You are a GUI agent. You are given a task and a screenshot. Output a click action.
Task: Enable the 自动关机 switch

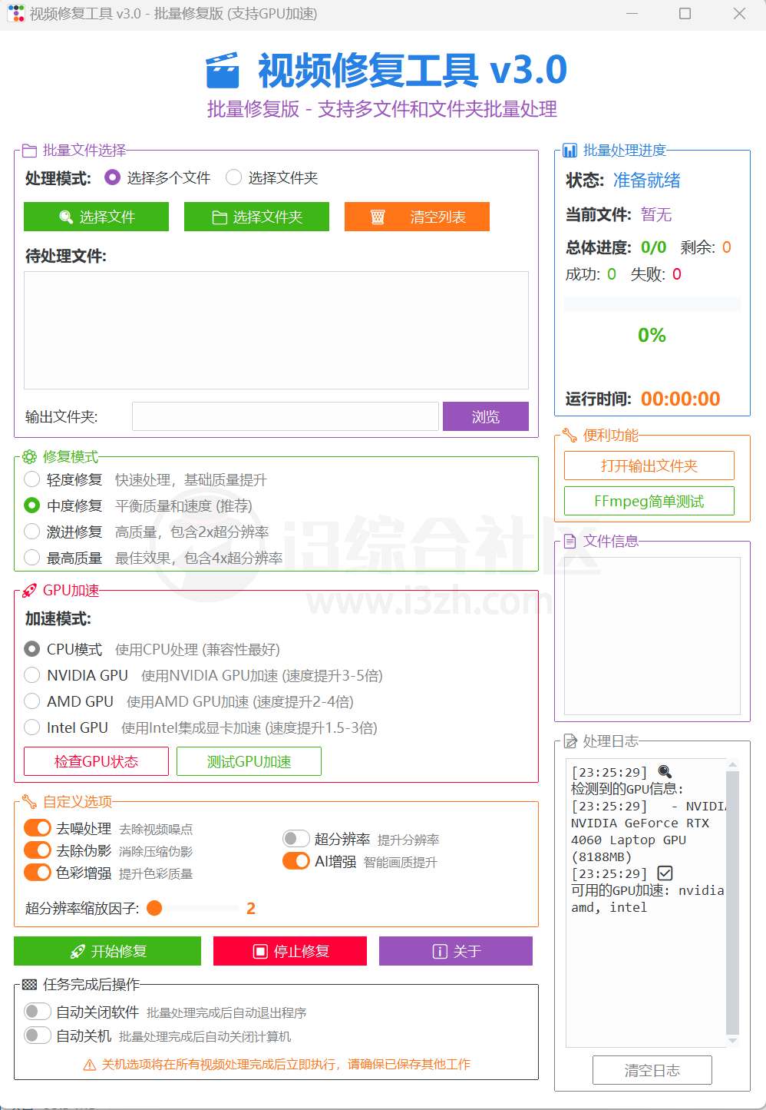click(x=38, y=1035)
